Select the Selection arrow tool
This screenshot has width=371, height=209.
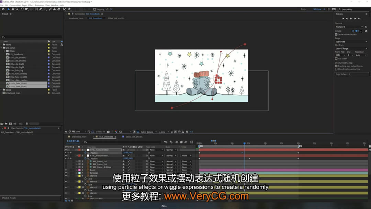tap(8, 9)
